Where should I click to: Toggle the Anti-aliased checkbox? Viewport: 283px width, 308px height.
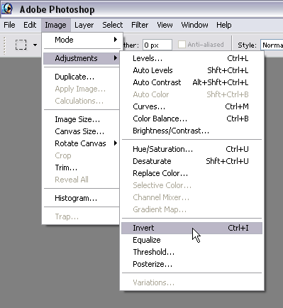[182, 45]
